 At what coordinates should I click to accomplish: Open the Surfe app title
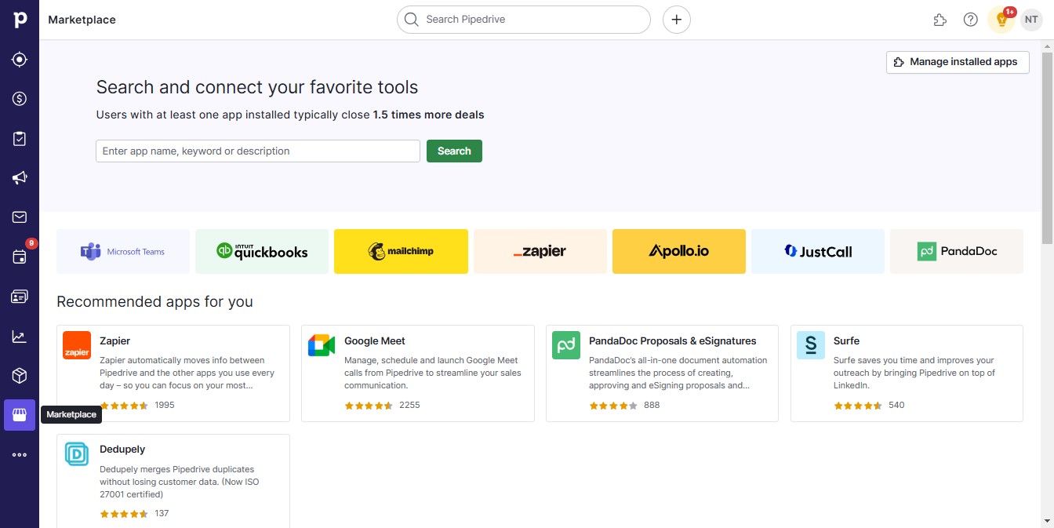pyautogui.click(x=846, y=341)
